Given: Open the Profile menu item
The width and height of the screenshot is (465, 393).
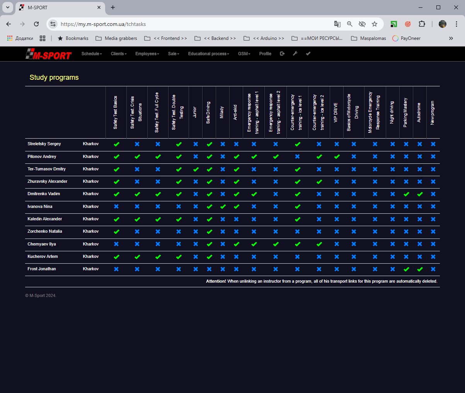Looking at the screenshot, I should point(265,54).
